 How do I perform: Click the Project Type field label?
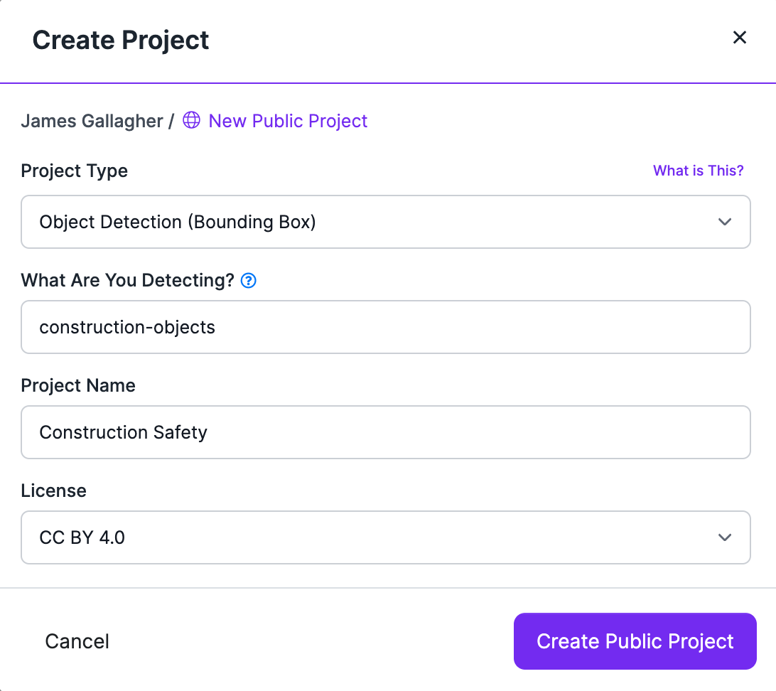74,171
